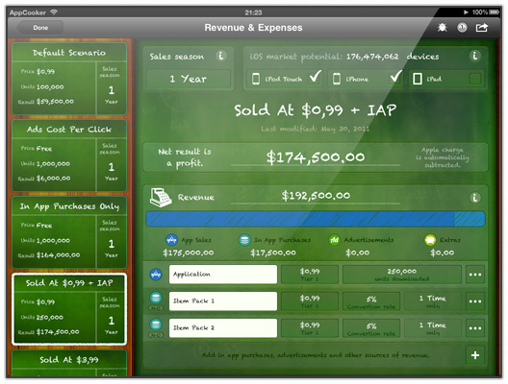508x384 pixels.
Task: Click the blue revenue breakdown bar
Action: 316,219
